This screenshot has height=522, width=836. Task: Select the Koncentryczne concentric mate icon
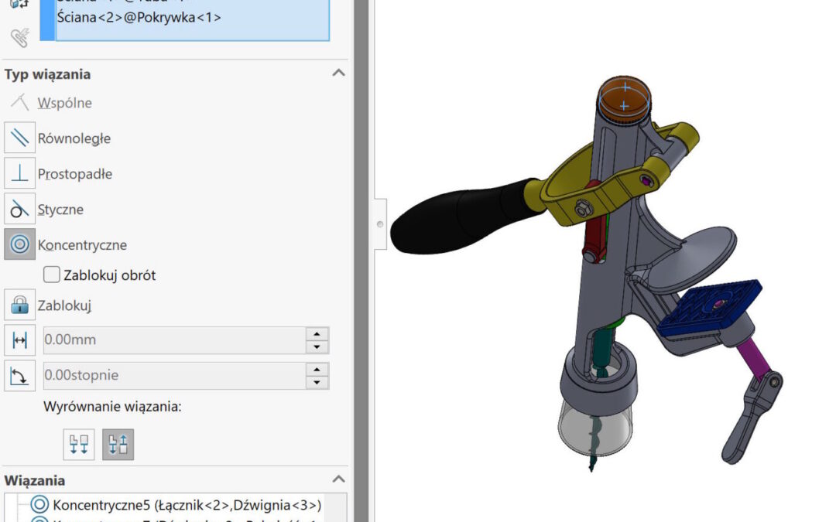(x=19, y=245)
